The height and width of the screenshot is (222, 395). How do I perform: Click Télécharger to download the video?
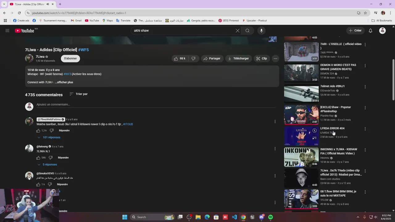click(238, 59)
